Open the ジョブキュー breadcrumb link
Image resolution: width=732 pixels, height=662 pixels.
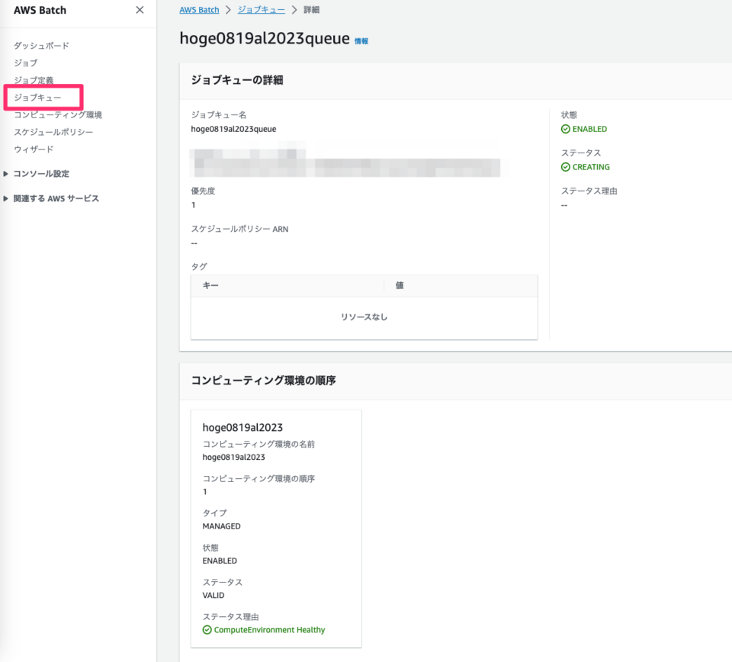[261, 9]
